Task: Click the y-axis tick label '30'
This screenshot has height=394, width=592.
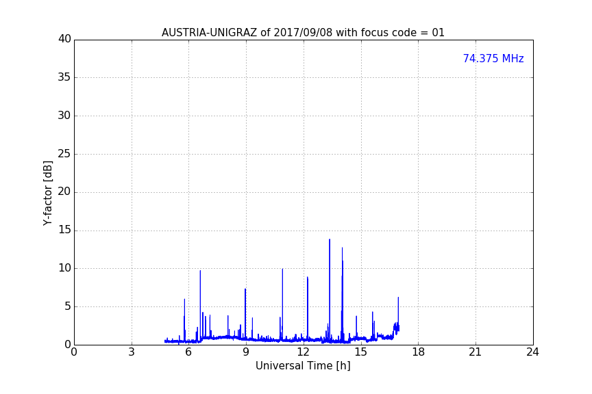Action: pyautogui.click(x=64, y=116)
